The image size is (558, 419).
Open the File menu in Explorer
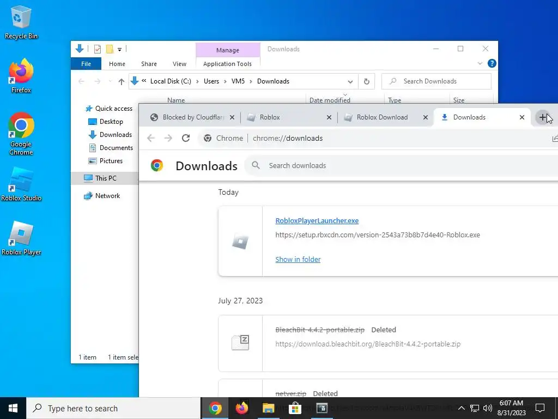pyautogui.click(x=86, y=64)
